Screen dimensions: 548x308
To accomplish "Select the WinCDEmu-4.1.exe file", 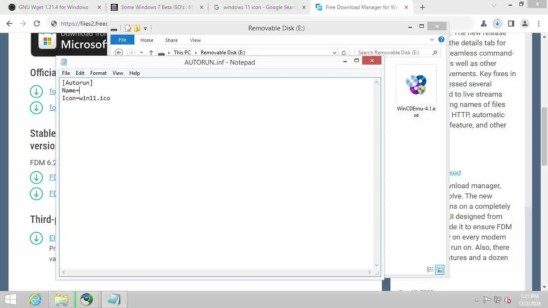I will point(416,92).
